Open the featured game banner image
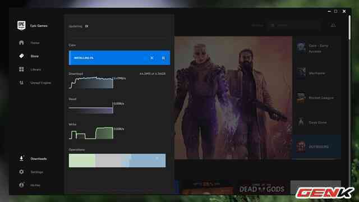The image size is (359, 202). tap(233, 98)
